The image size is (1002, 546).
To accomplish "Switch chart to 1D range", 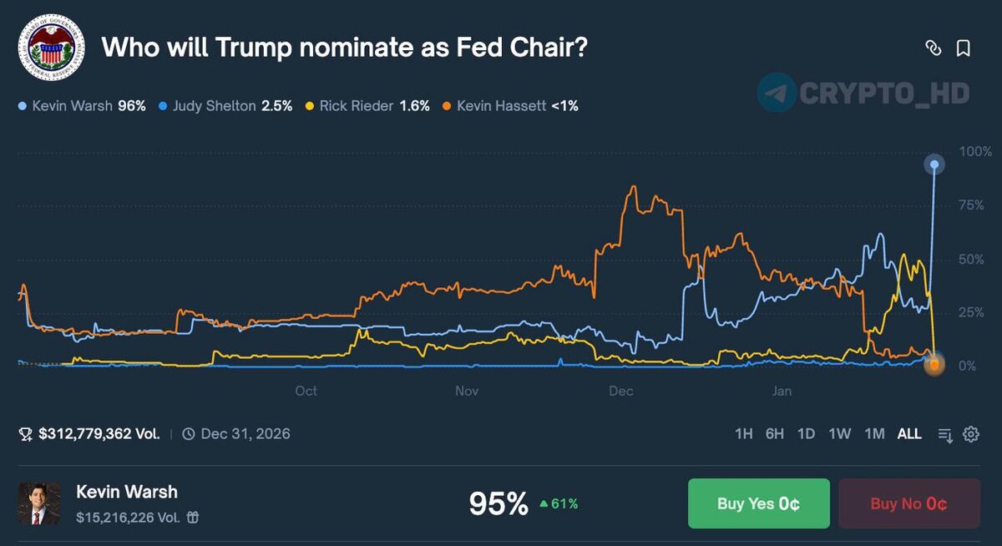I will tap(806, 434).
